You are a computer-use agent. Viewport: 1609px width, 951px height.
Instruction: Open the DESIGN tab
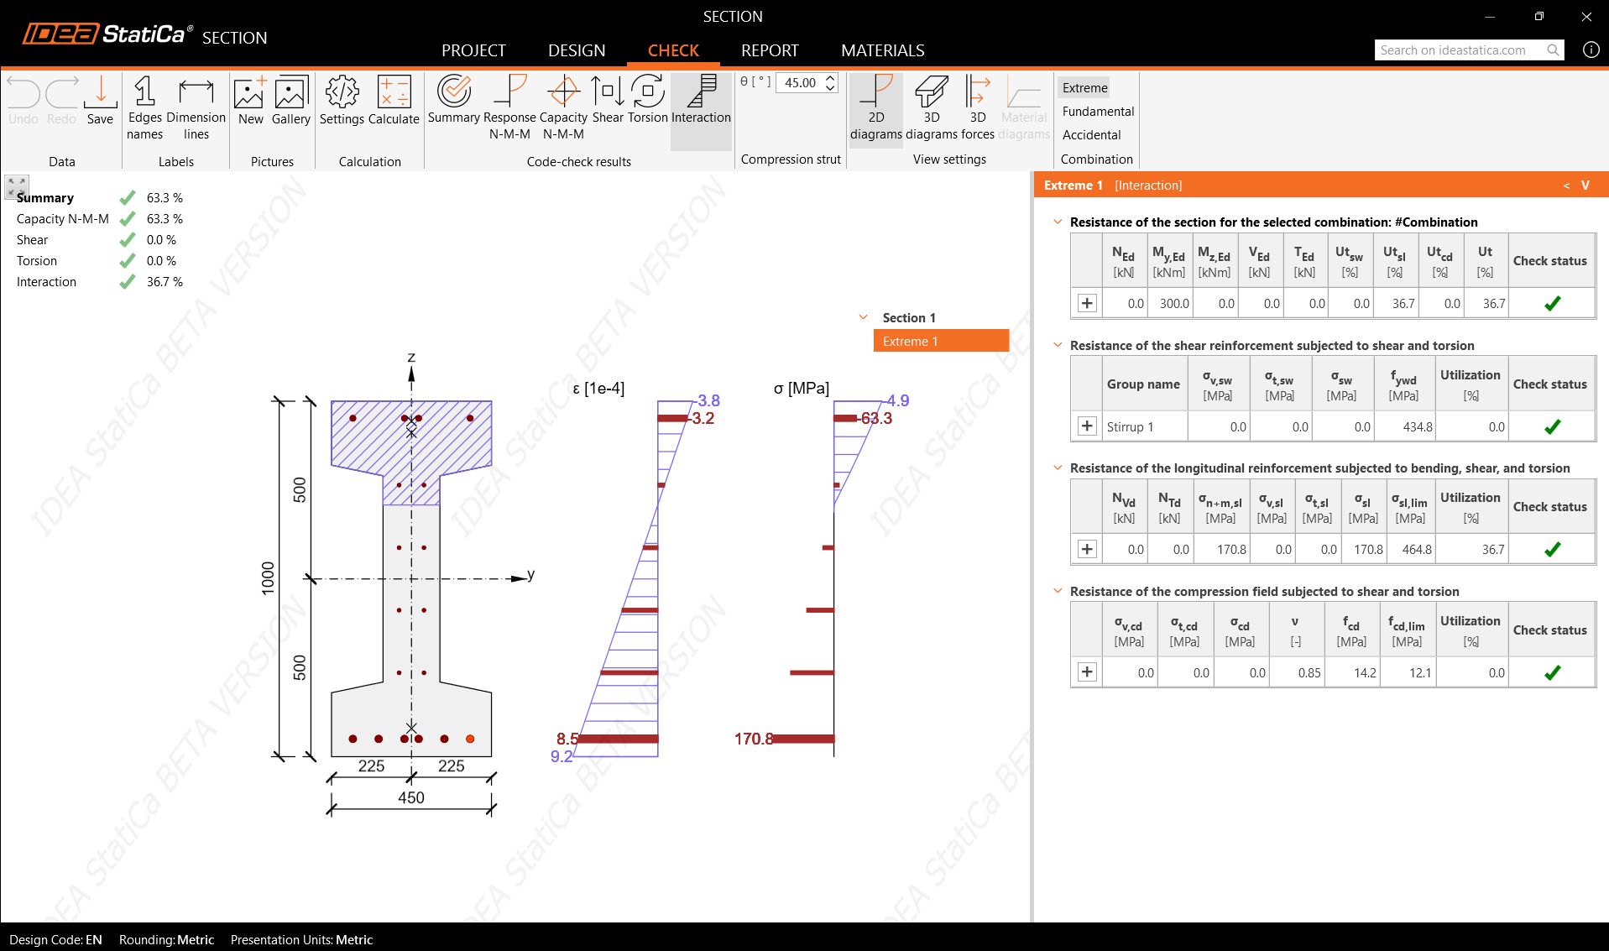pos(577,50)
